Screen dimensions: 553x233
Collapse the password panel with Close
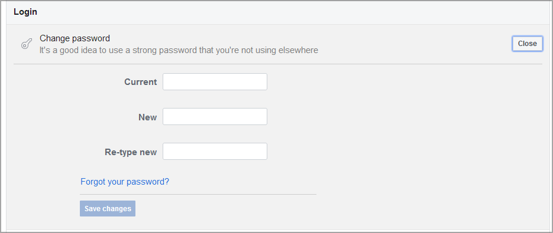527,44
